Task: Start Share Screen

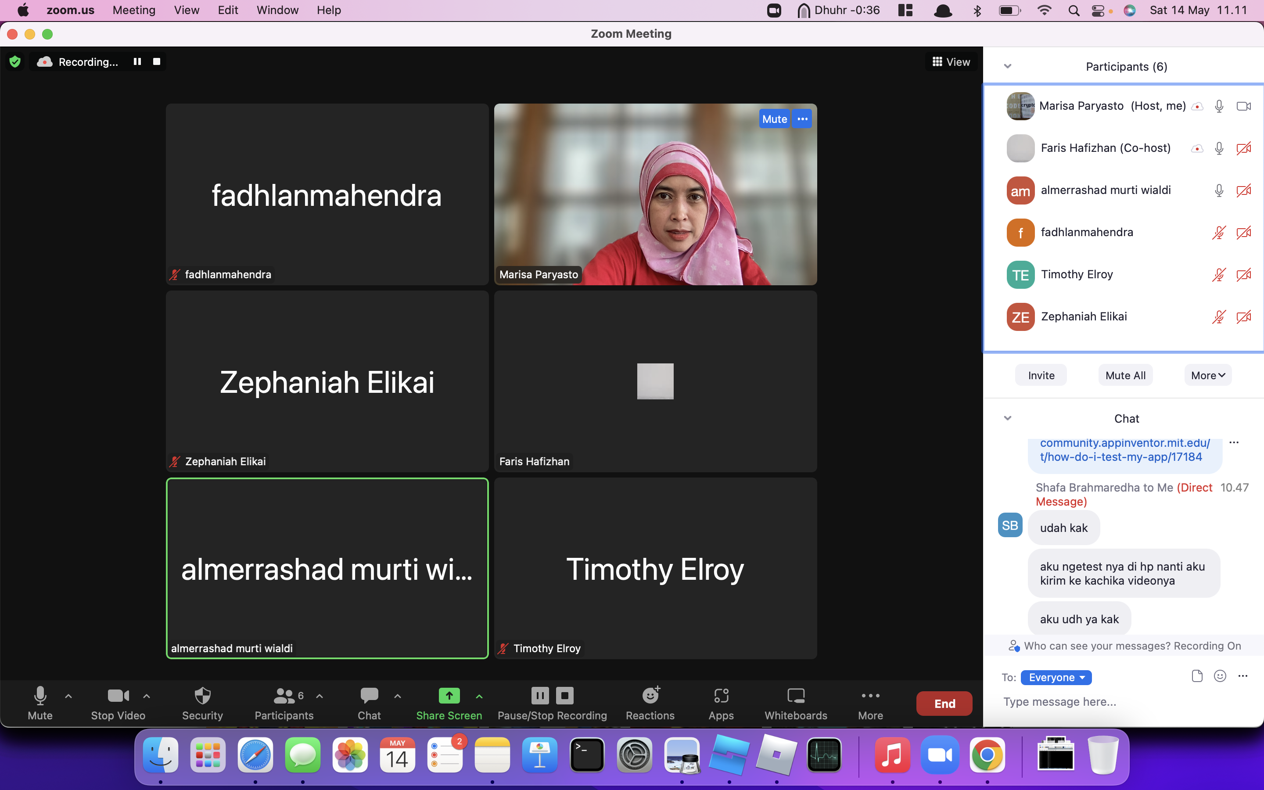Action: (449, 703)
